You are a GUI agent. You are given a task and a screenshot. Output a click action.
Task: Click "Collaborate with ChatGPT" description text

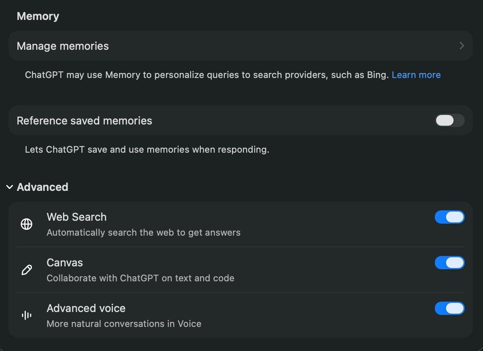coord(140,278)
